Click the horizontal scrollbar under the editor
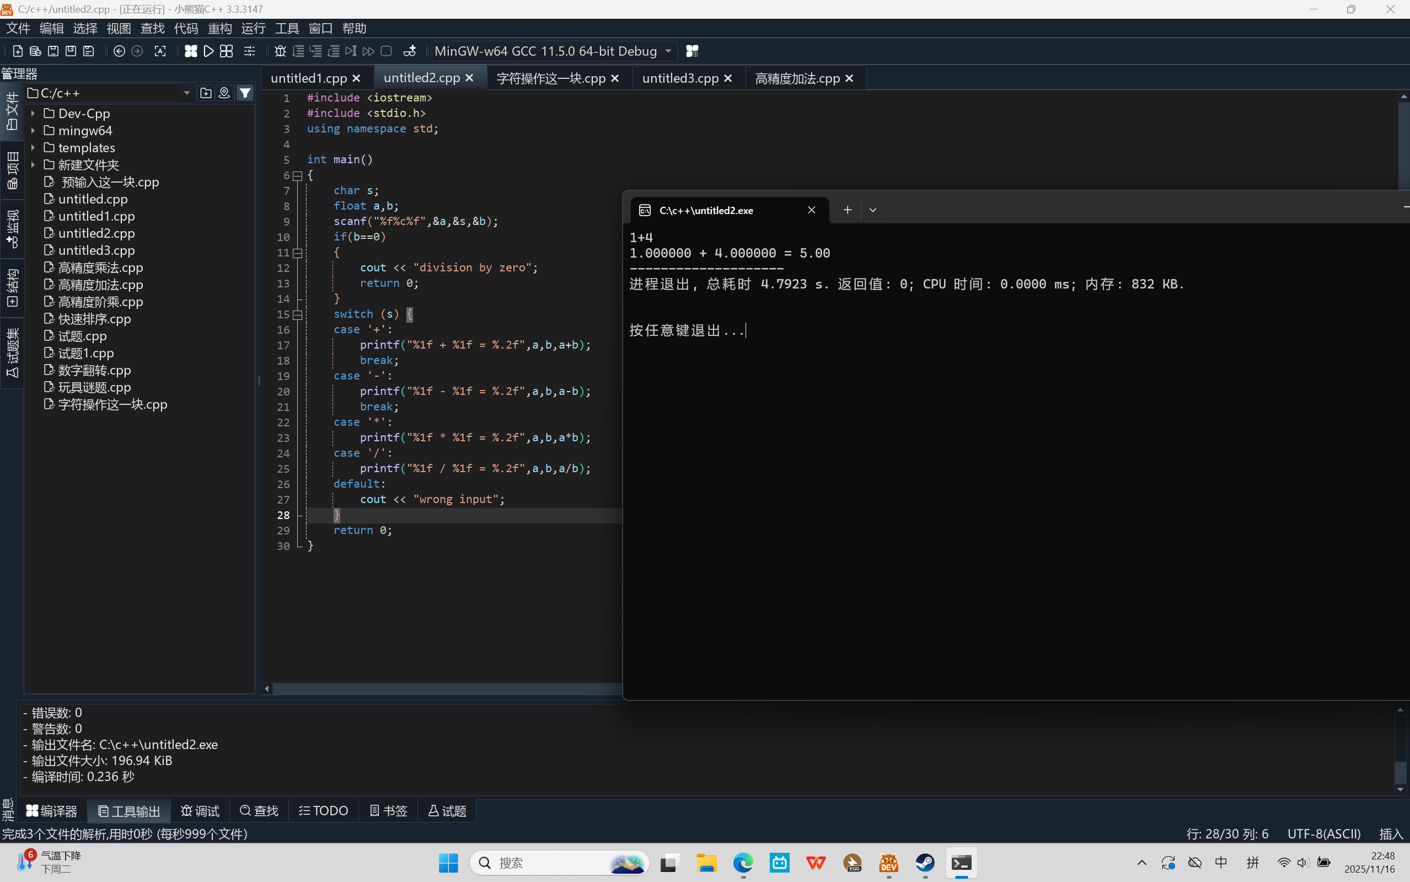 click(443, 689)
